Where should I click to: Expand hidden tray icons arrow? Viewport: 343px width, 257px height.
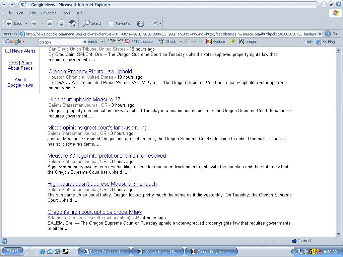pyautogui.click(x=294, y=252)
